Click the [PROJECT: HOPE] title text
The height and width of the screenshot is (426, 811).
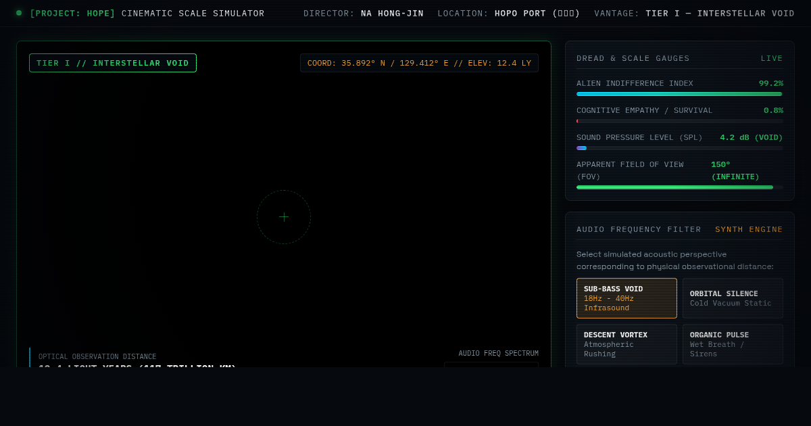tap(73, 14)
